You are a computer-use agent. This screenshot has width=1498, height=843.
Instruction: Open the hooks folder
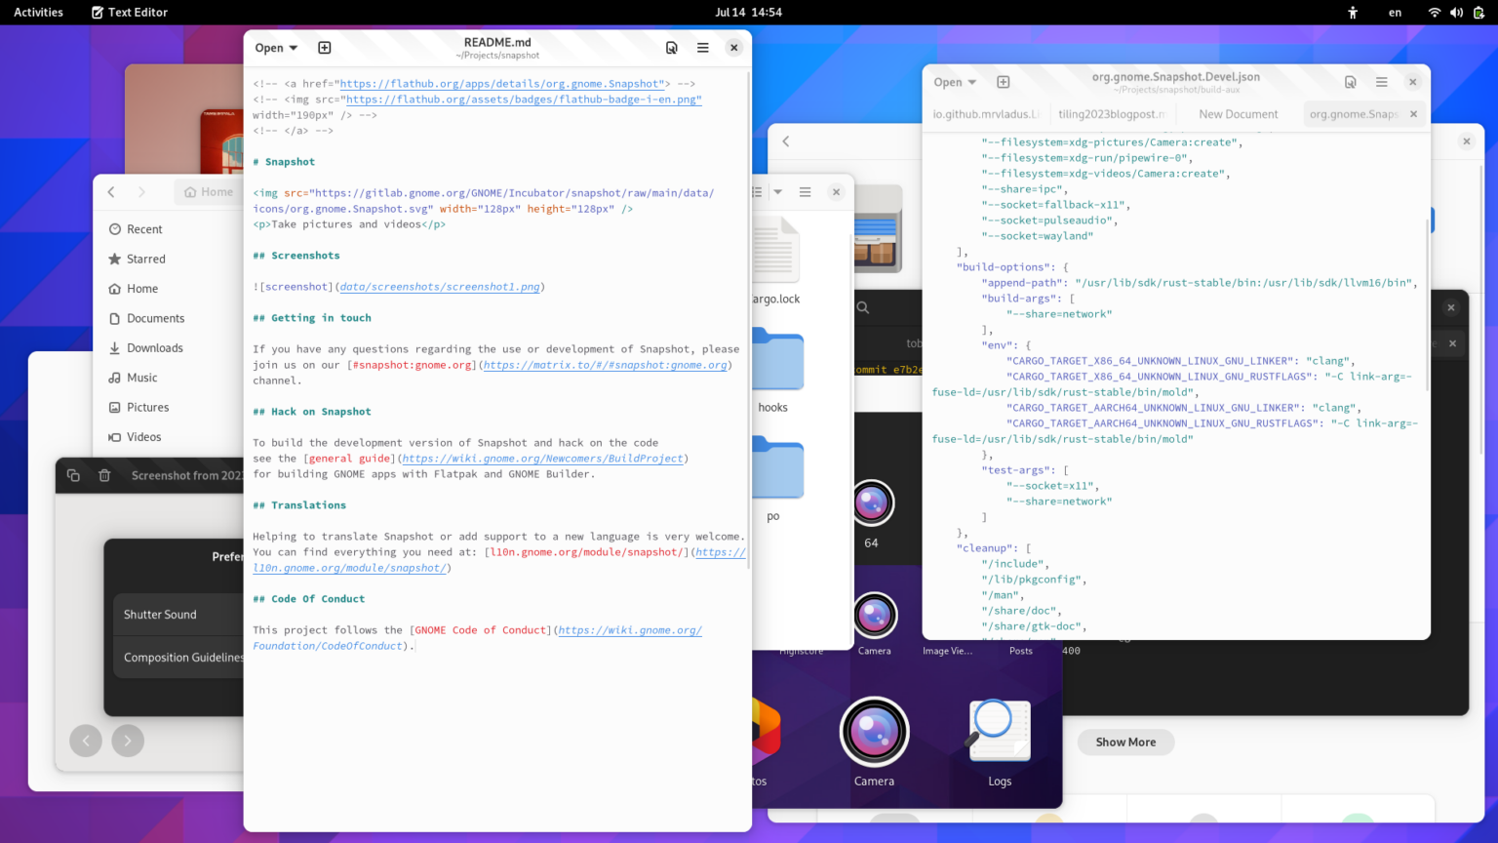(x=777, y=361)
